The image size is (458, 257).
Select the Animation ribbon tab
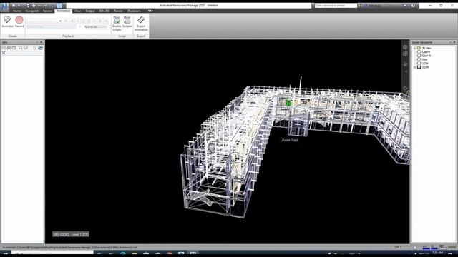64,11
